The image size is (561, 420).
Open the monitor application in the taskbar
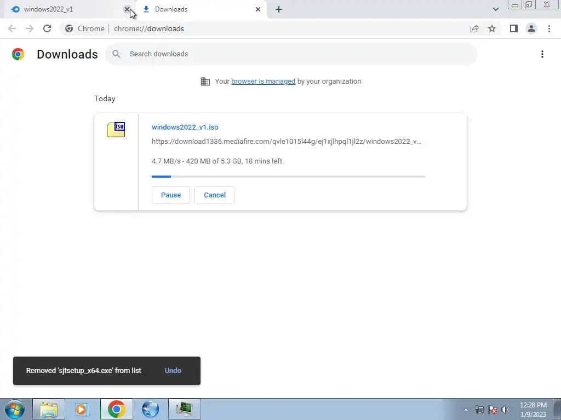184,409
